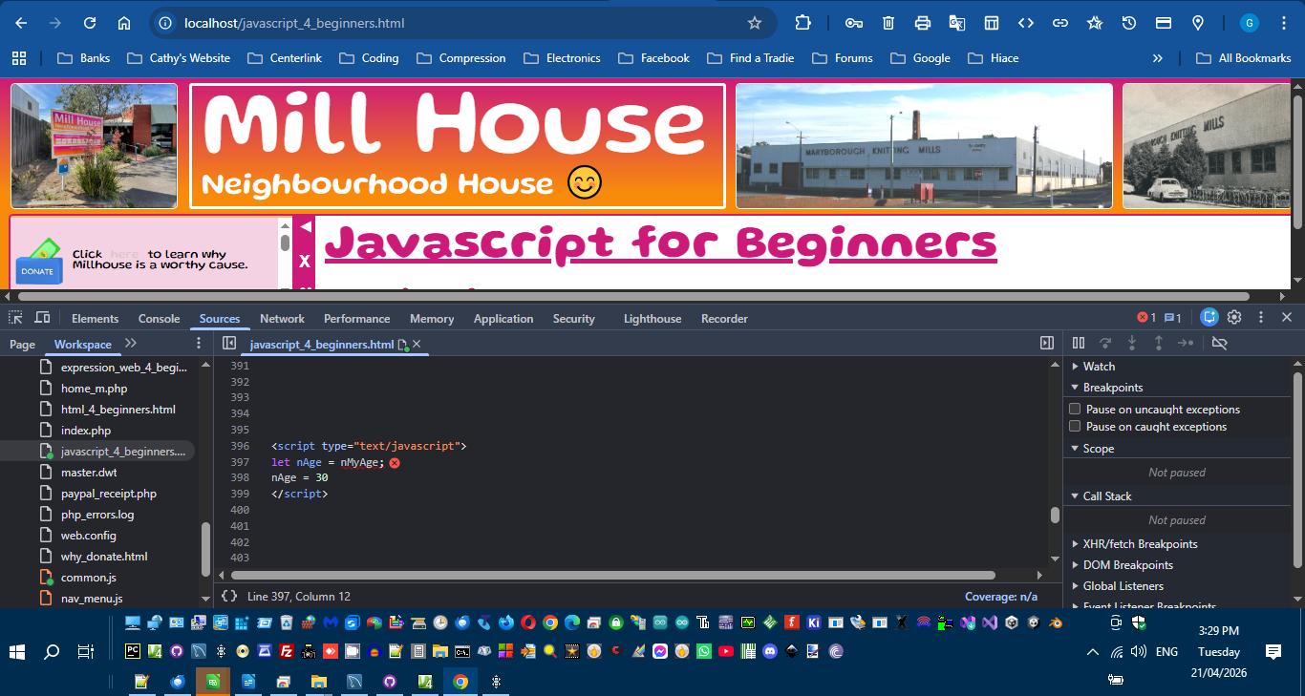Click the 'Javascript for Beginners' heading link
The width and height of the screenshot is (1305, 696).
point(660,243)
